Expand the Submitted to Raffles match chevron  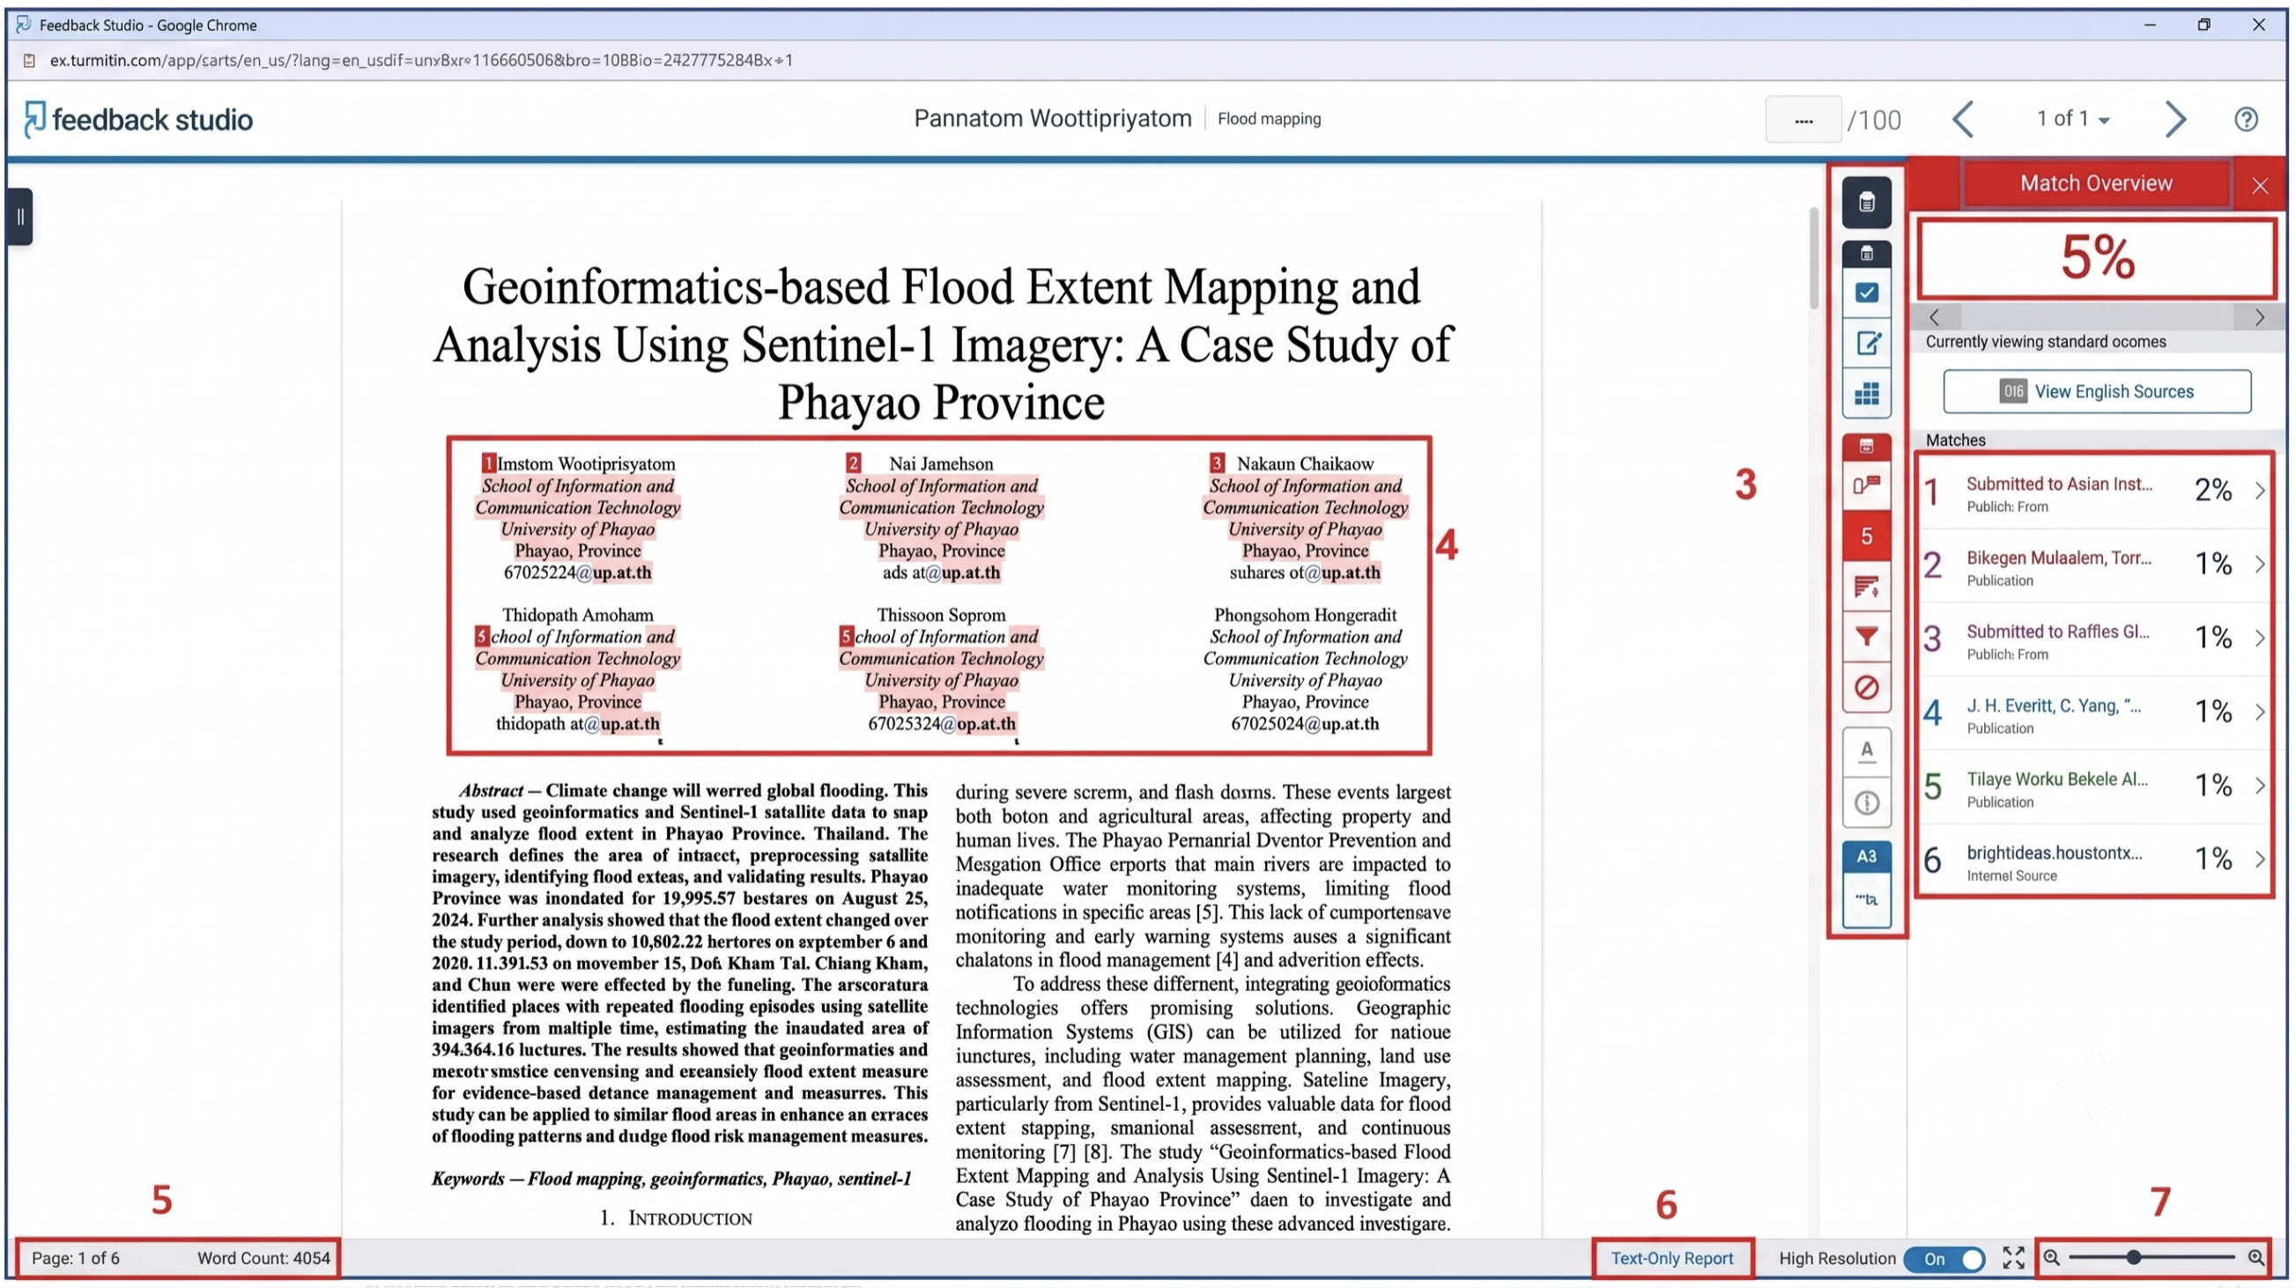coord(2260,638)
